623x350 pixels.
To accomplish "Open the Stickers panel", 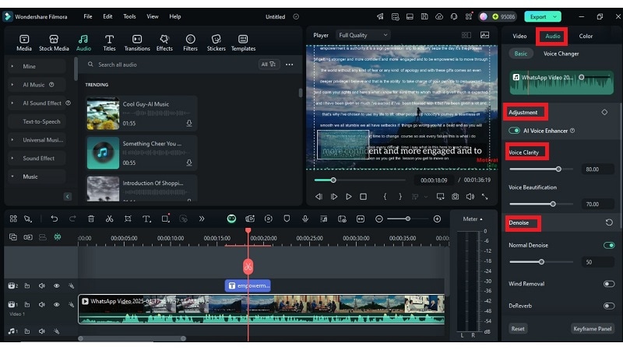I will coord(216,43).
